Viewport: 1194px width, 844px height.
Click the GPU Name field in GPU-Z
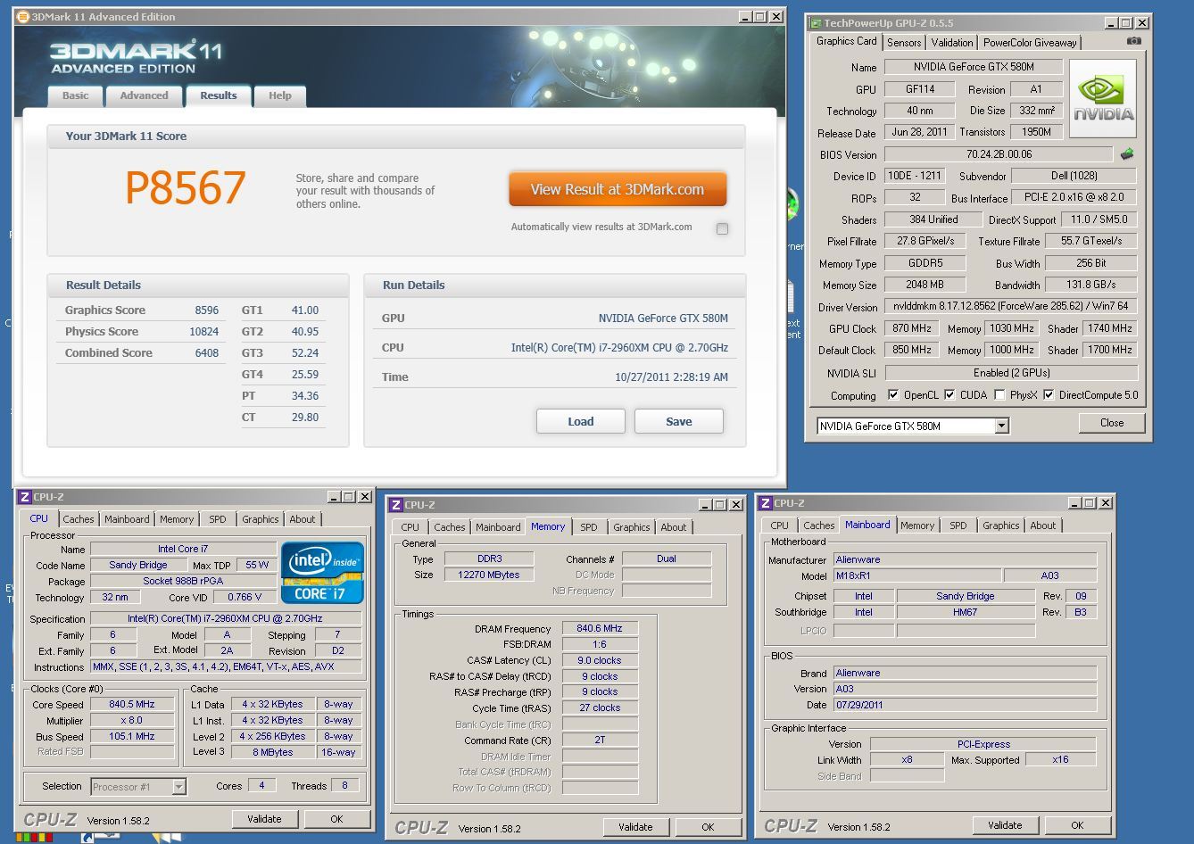[x=974, y=67]
